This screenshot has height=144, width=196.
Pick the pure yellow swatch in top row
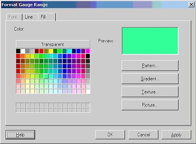coord(51,51)
